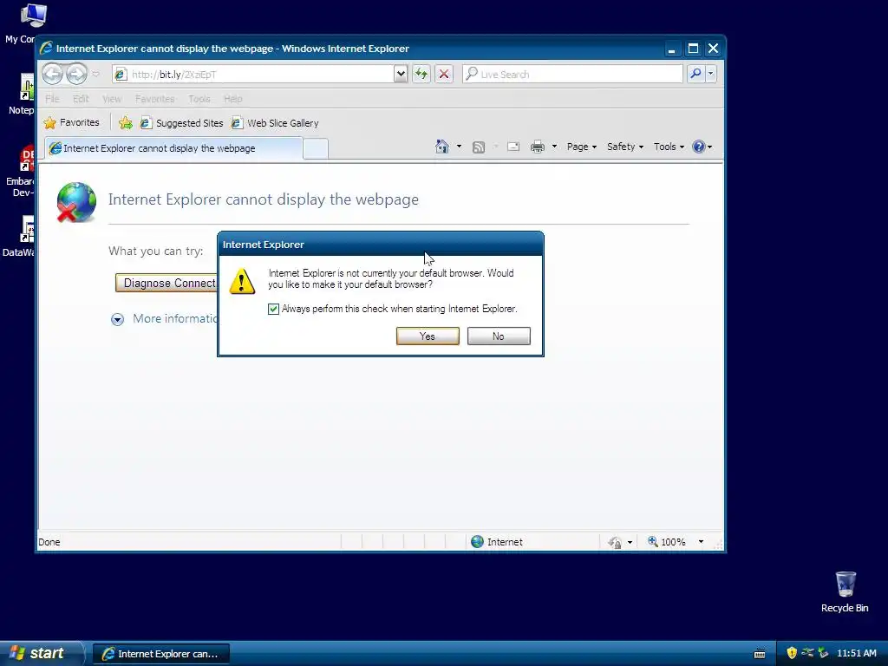Click the Home icon in command bar
Viewport: 888px width, 666px height.
442,147
